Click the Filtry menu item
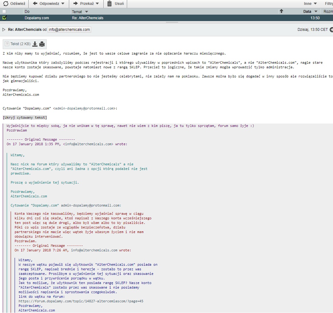This screenshot has height=313, width=333. tap(329, 4)
